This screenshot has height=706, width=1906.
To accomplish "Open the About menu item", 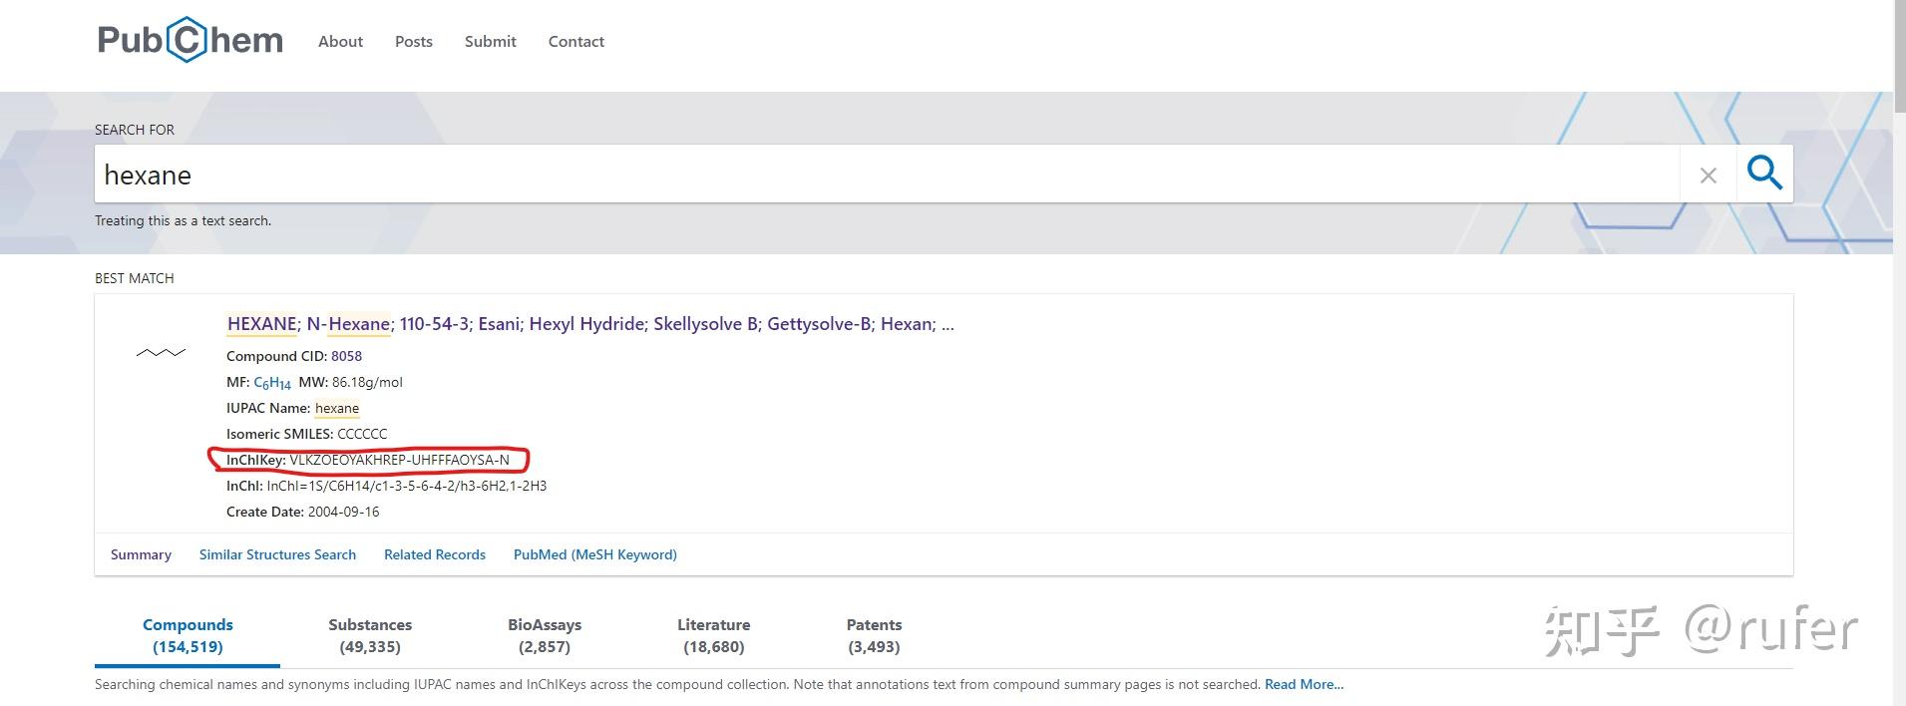I will [x=340, y=42].
